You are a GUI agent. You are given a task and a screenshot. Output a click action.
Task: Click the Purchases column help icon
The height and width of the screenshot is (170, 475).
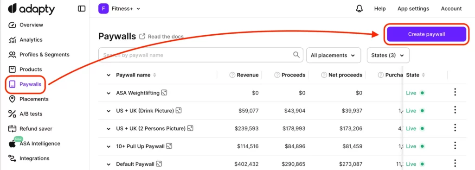[x=381, y=75]
